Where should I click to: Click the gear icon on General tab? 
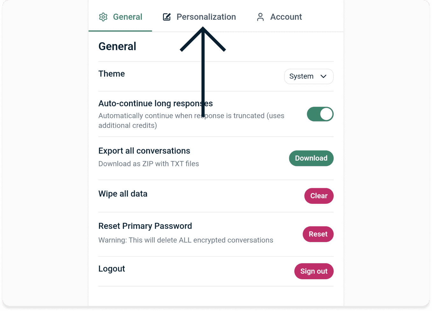click(103, 17)
